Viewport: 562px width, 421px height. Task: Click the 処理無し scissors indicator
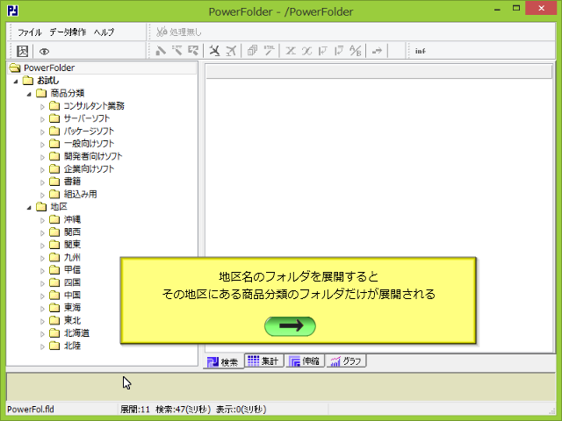179,32
